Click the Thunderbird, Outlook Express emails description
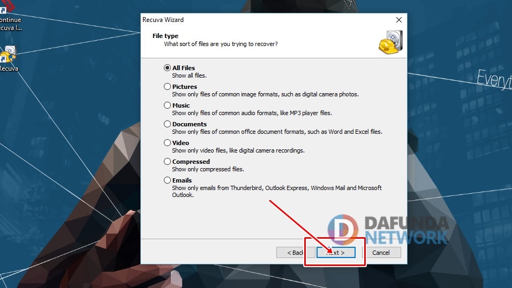The image size is (512, 288). pyautogui.click(x=276, y=188)
